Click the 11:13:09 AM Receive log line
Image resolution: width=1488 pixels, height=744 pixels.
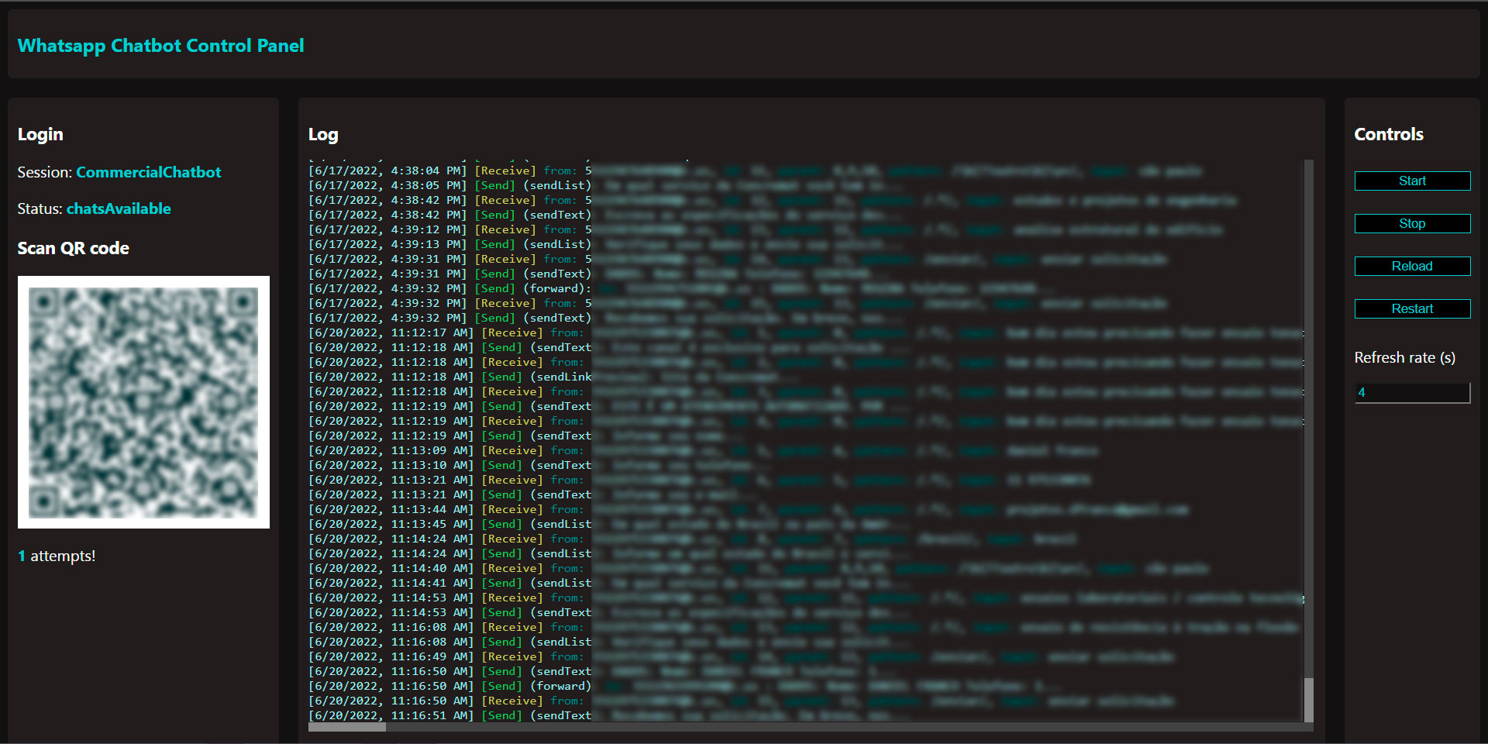(449, 450)
